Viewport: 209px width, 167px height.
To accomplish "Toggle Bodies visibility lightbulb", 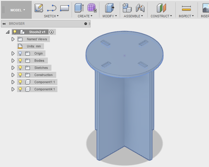I will [x=20, y=61].
